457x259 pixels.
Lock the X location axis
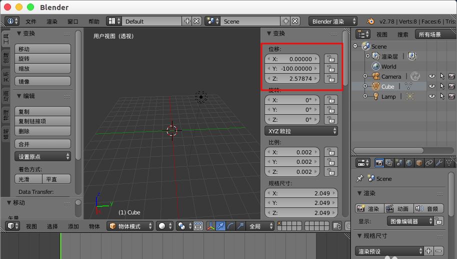pos(330,59)
